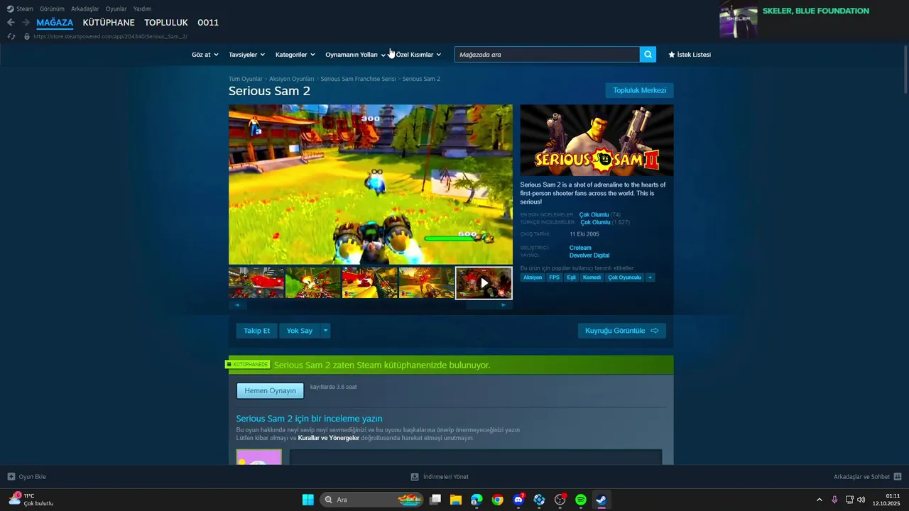This screenshot has height=511, width=909.
Task: Click the microphone tray icon
Action: coord(834,500)
